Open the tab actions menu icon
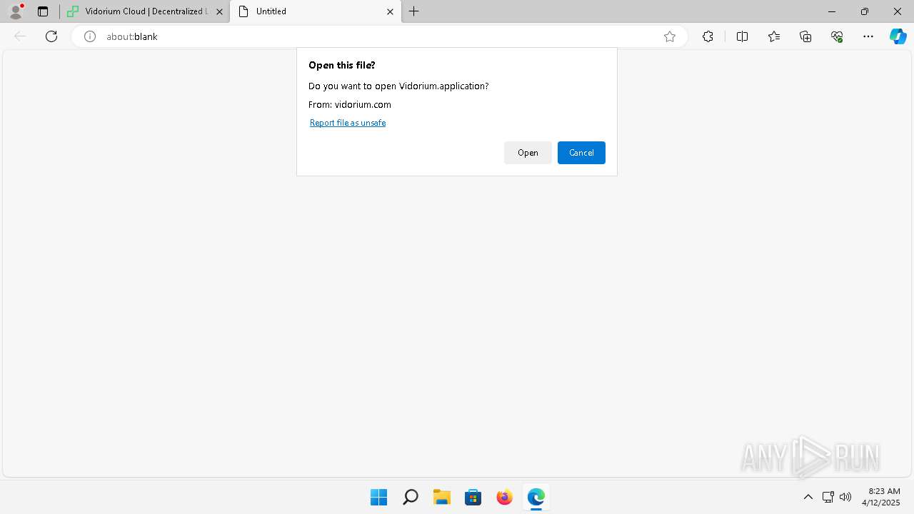 pyautogui.click(x=43, y=11)
